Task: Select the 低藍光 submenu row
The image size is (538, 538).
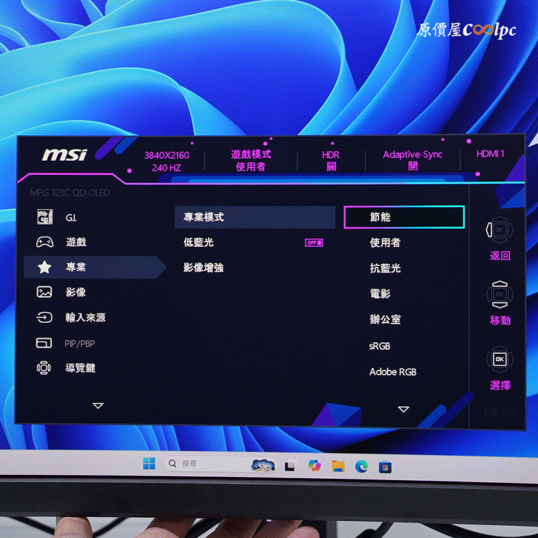Action: coord(255,242)
